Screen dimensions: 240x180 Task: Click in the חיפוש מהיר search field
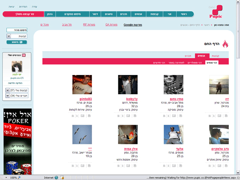(17, 30)
